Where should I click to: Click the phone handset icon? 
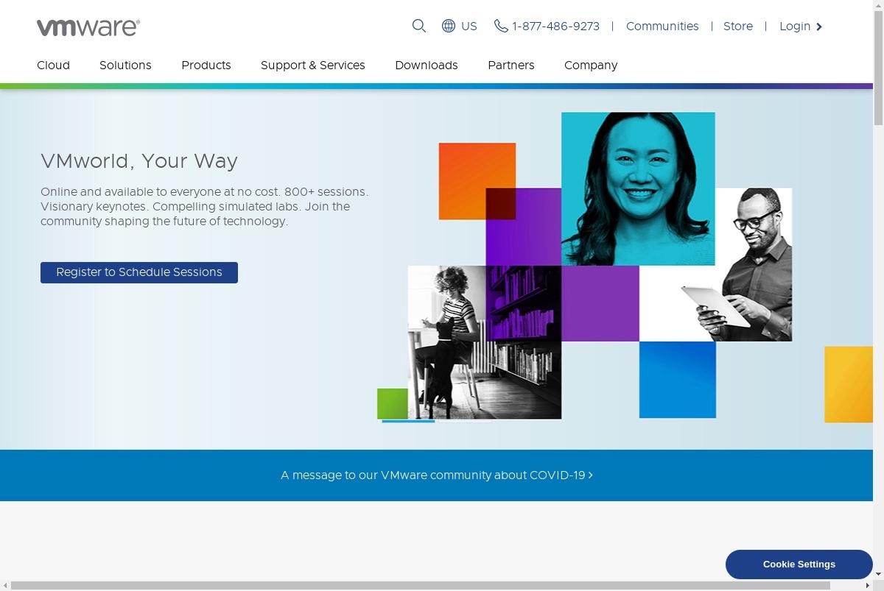point(501,26)
